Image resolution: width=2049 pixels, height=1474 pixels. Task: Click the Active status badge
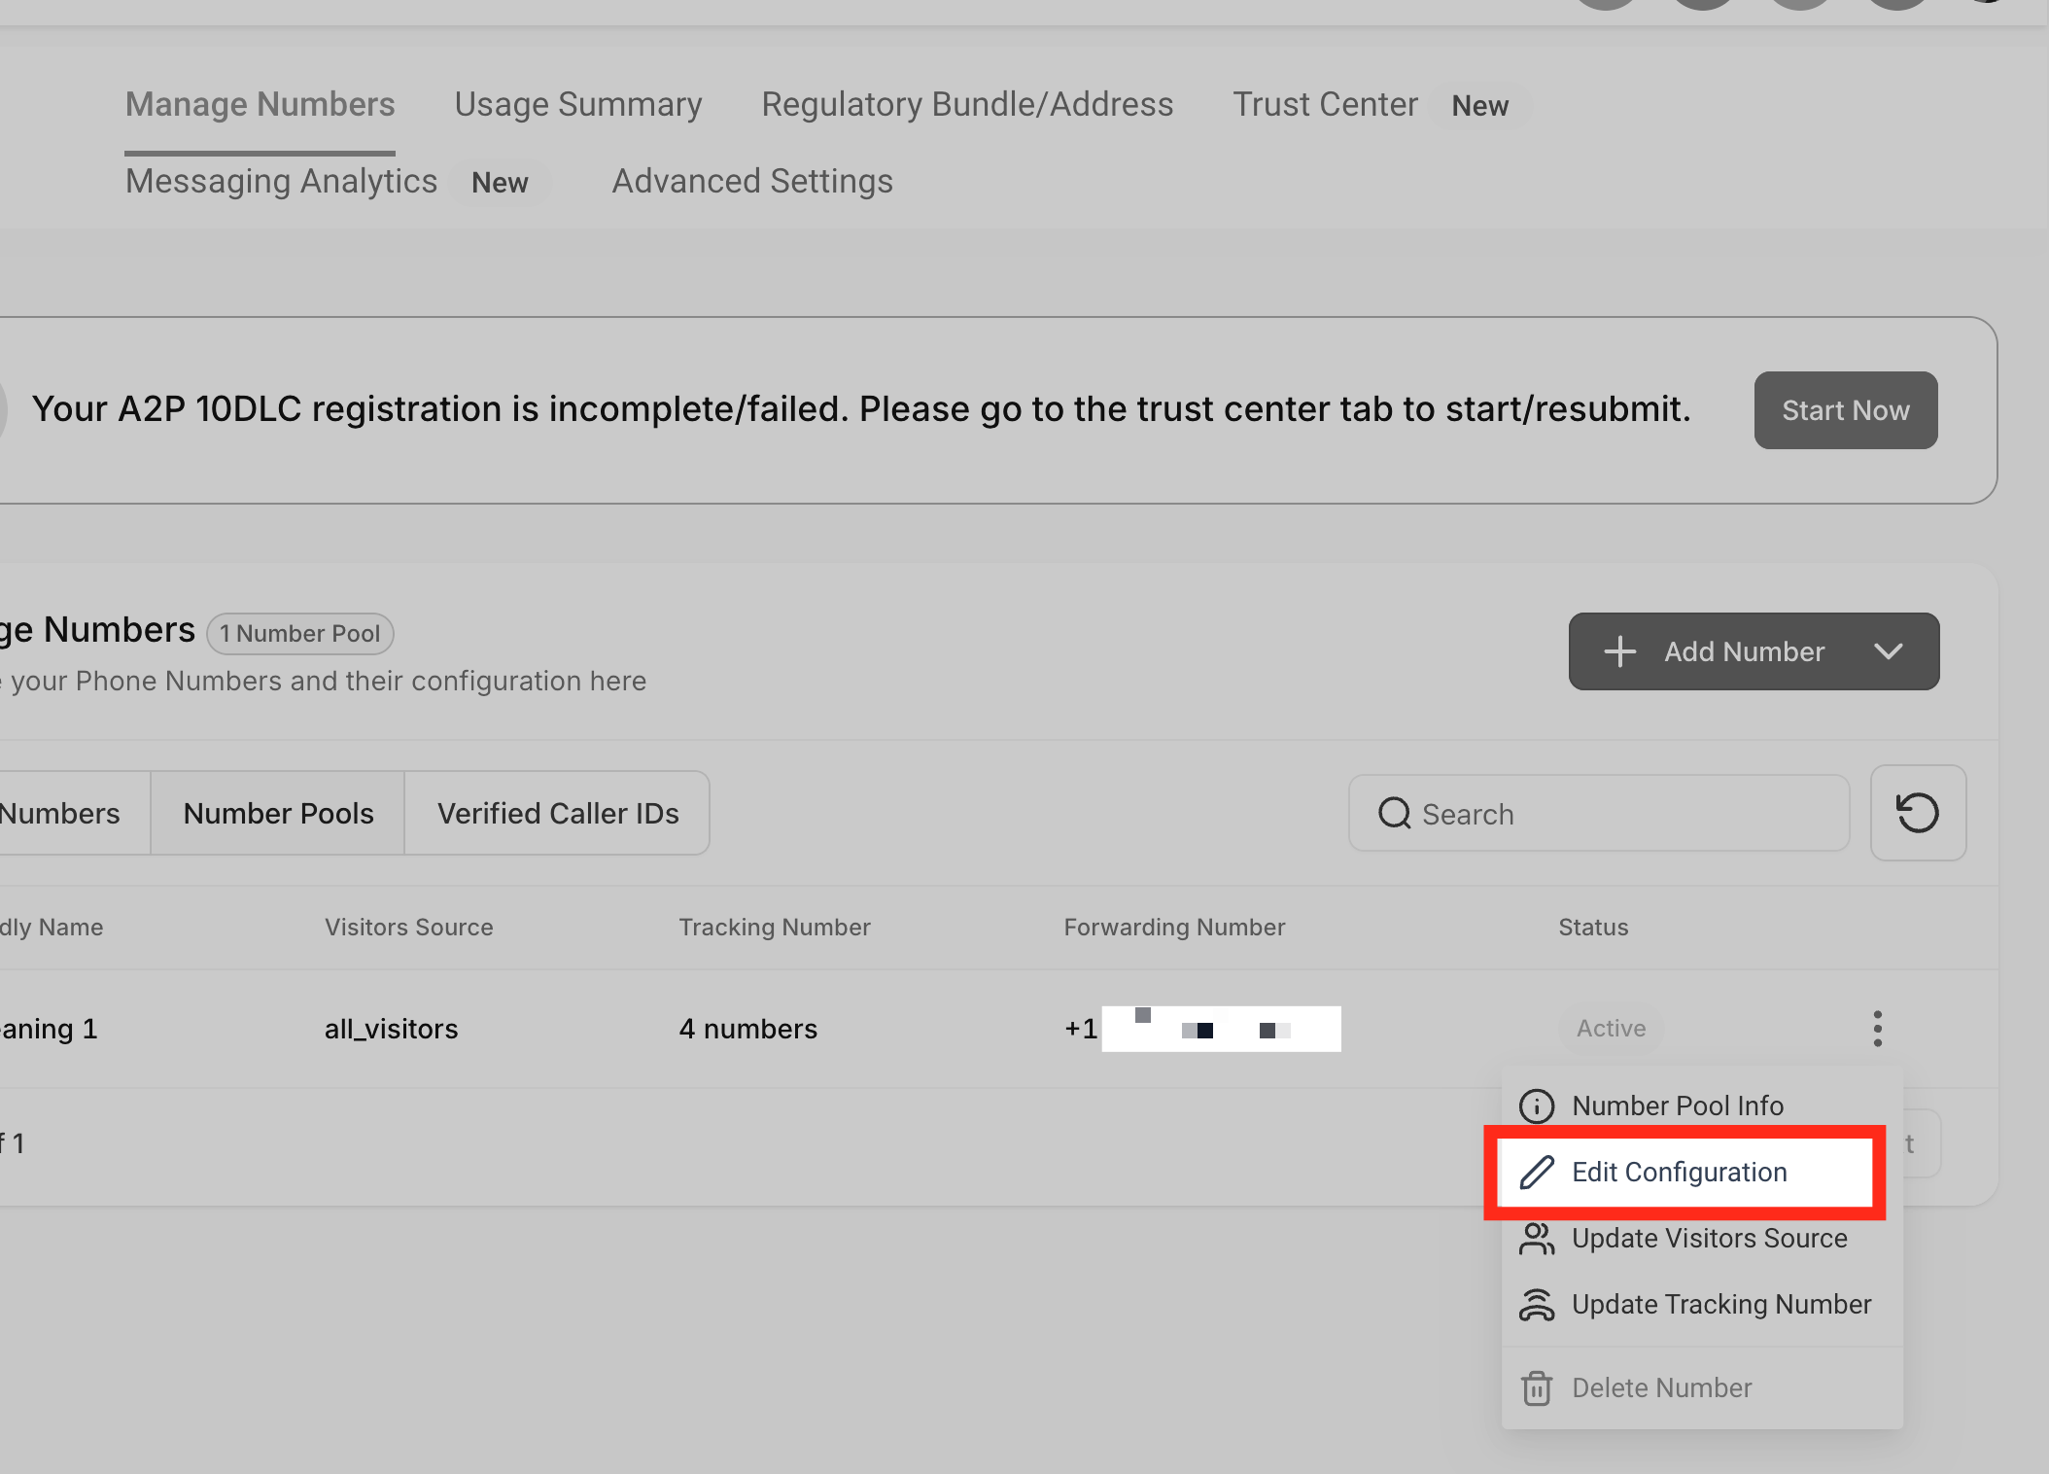tap(1611, 1028)
